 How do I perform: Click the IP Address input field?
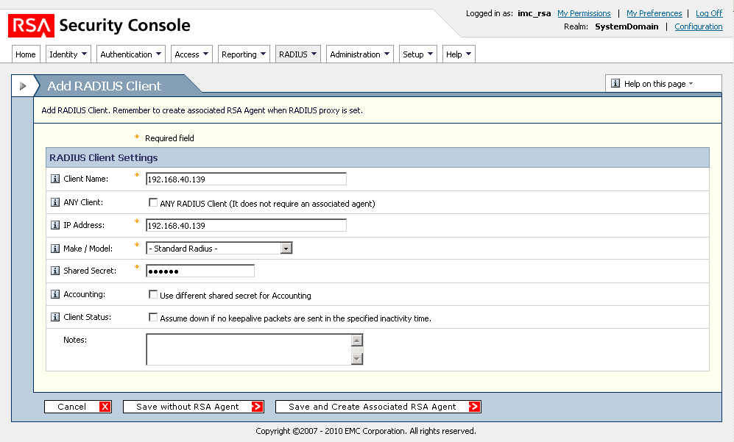[x=246, y=226]
